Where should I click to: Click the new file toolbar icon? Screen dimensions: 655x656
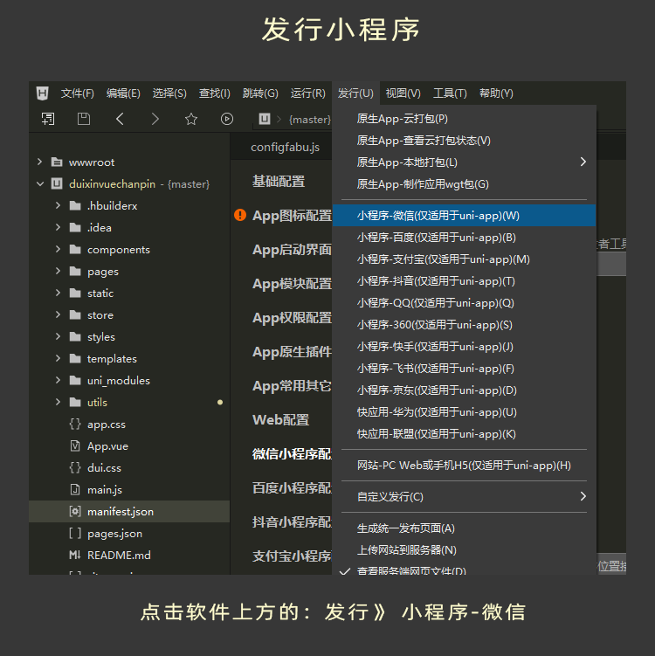48,120
